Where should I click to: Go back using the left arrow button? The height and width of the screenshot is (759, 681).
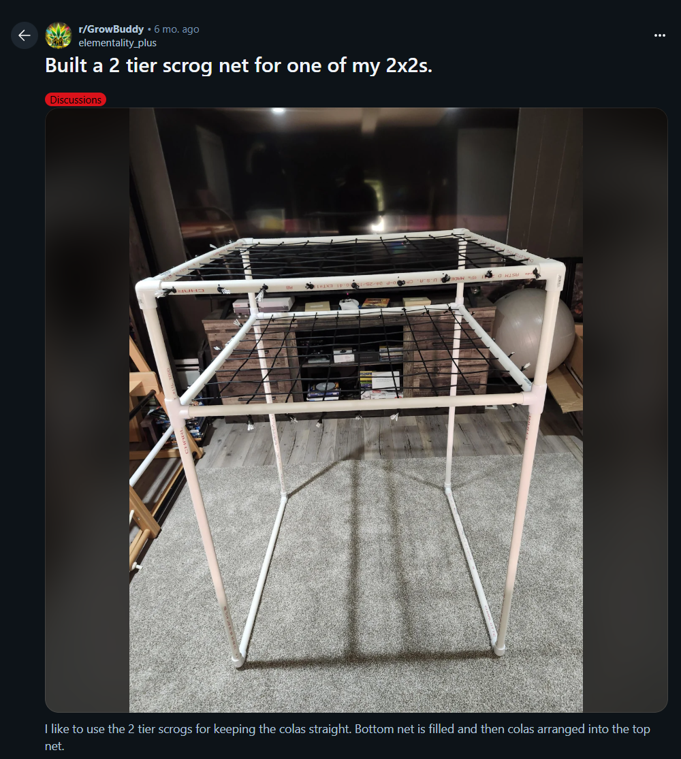[x=25, y=35]
